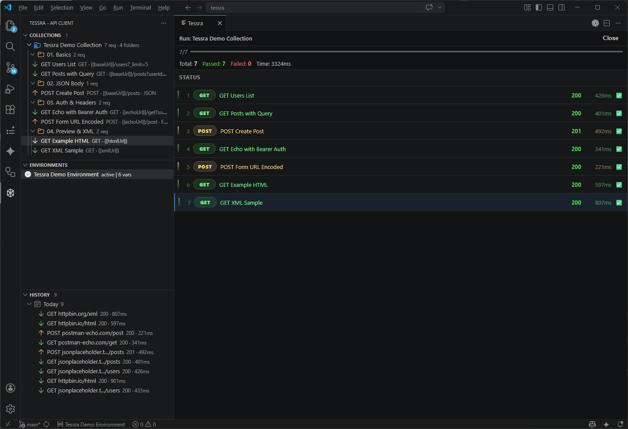Open the Selection menu
The height and width of the screenshot is (429, 628).
[62, 7]
